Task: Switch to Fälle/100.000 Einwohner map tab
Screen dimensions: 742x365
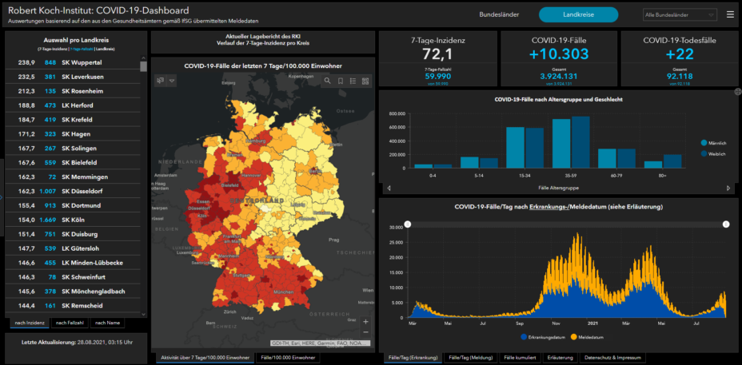Action: 288,358
